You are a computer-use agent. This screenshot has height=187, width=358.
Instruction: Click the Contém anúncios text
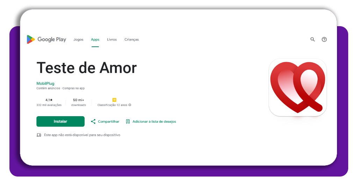(48, 88)
